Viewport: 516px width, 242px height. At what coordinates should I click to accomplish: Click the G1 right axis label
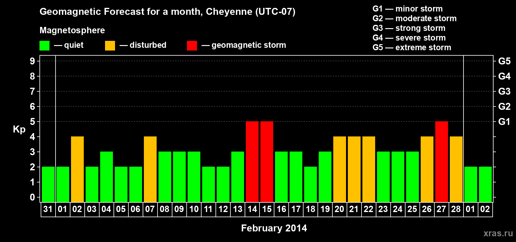coord(504,122)
